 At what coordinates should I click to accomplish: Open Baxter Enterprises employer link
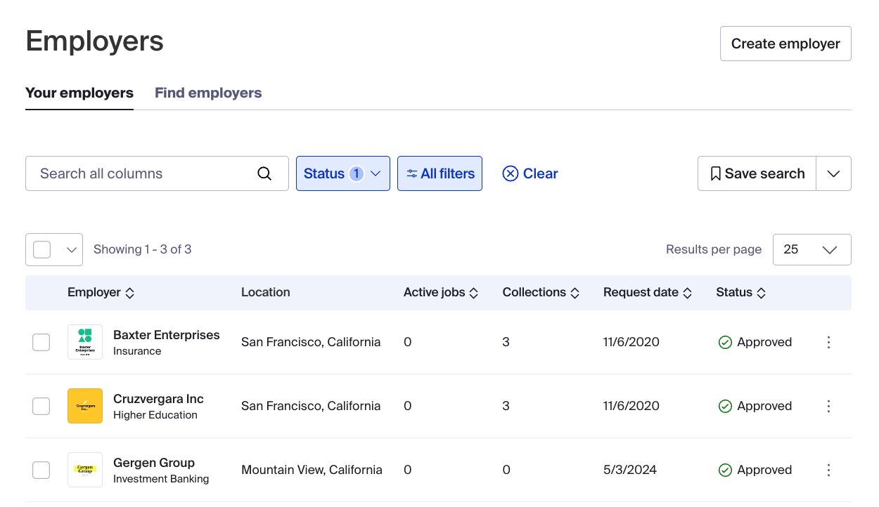(x=167, y=335)
